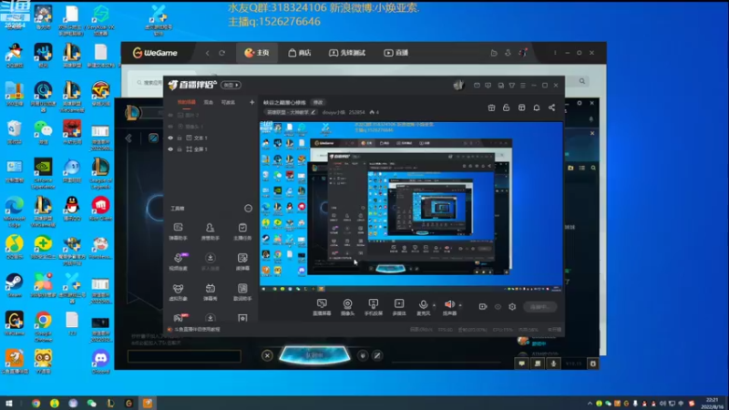Screen dimensions: 729x410
Task: Go back in WeGame navigation
Action: (208, 53)
